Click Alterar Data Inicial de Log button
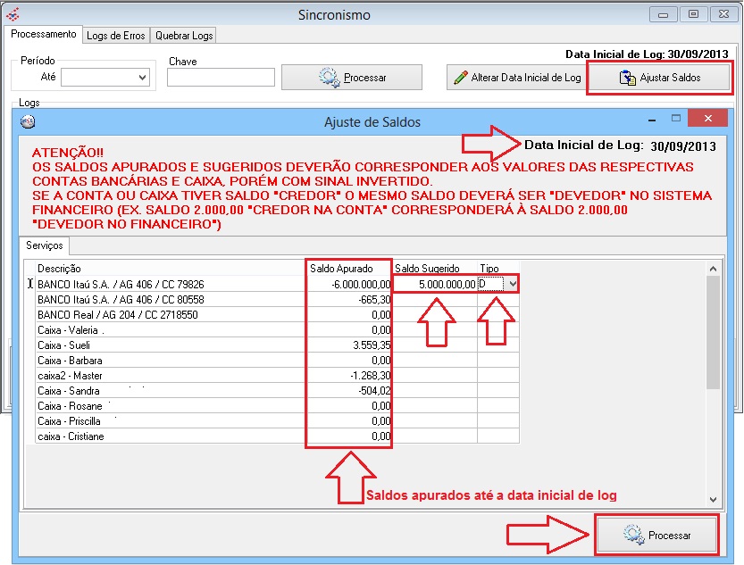The width and height of the screenshot is (744, 565). tap(517, 78)
